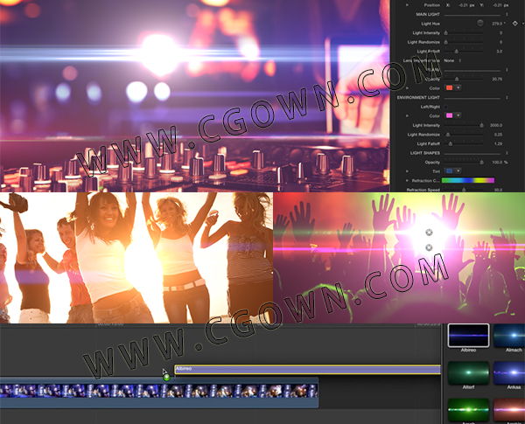Click the Environment Light Randomize slider handle
This screenshot has width=525, height=424.
point(448,135)
